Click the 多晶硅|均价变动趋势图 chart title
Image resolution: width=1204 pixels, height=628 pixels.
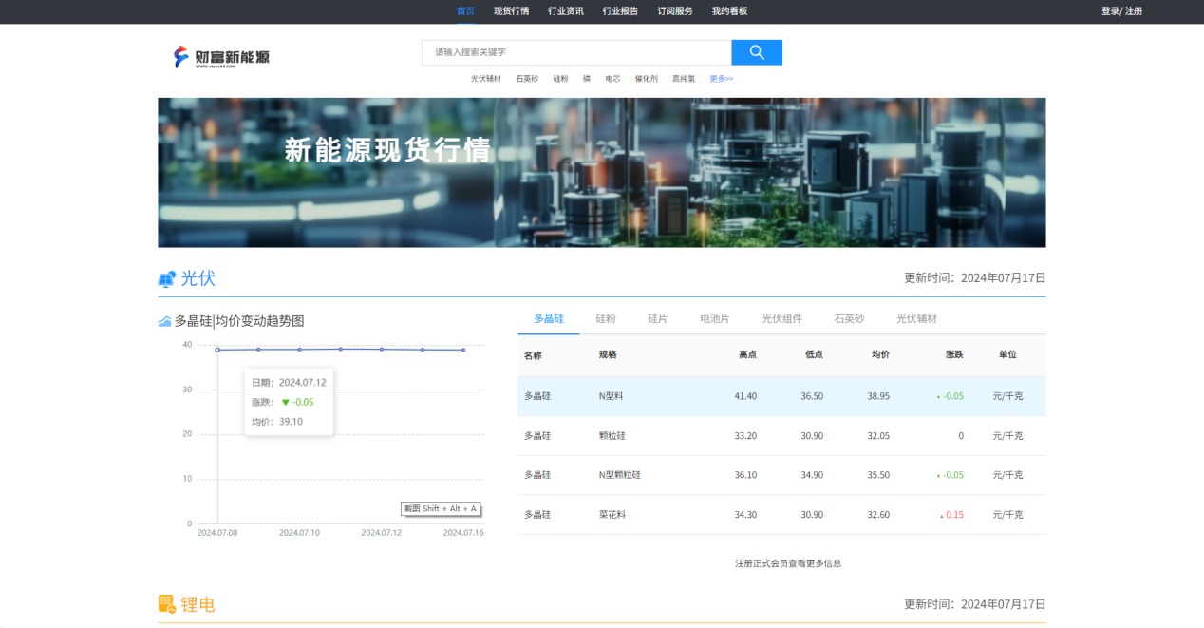tap(239, 321)
